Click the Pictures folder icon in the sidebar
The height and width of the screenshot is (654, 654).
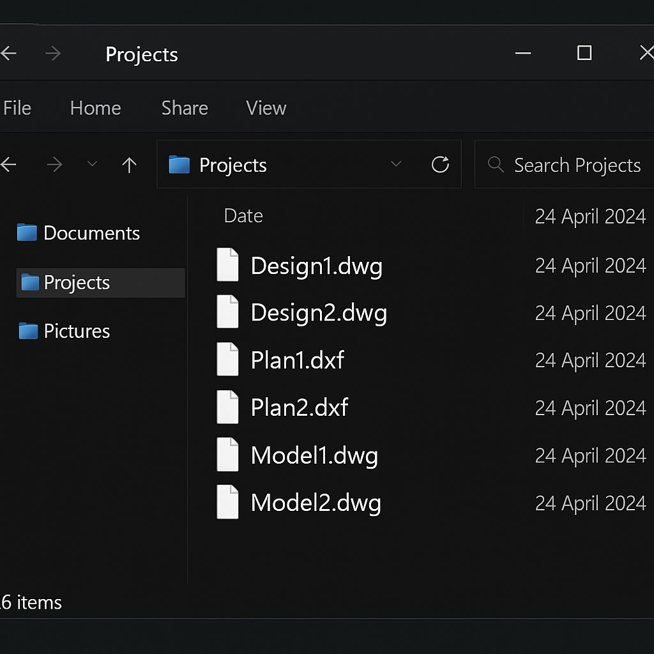[28, 331]
